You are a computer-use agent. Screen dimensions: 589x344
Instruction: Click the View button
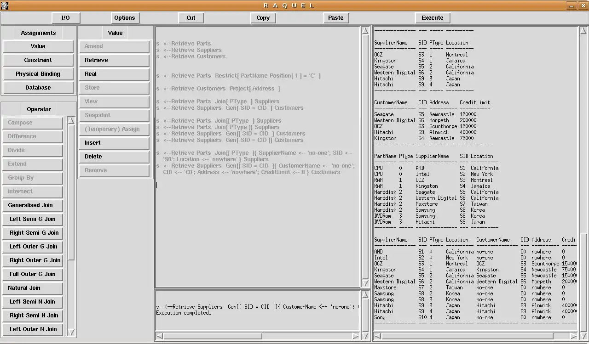[114, 102]
